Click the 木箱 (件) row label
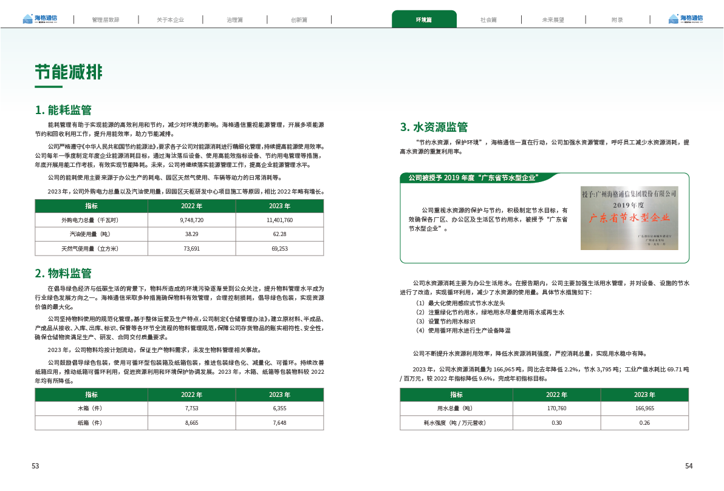Viewport: 724px width, 491px height. [90, 408]
